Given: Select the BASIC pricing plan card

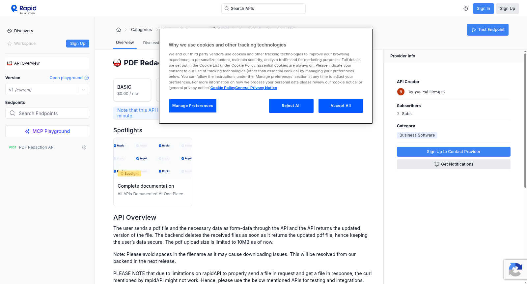Looking at the screenshot, I should pyautogui.click(x=132, y=90).
